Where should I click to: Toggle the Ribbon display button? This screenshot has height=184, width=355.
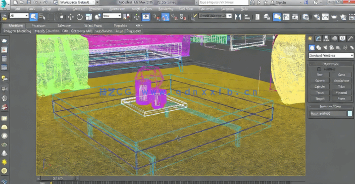[x=277, y=17]
